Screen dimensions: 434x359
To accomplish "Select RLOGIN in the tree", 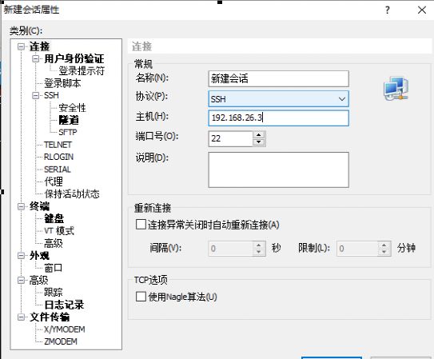I will pos(58,157).
